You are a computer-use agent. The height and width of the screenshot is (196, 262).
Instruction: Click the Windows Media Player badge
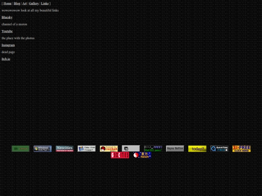click(43, 149)
